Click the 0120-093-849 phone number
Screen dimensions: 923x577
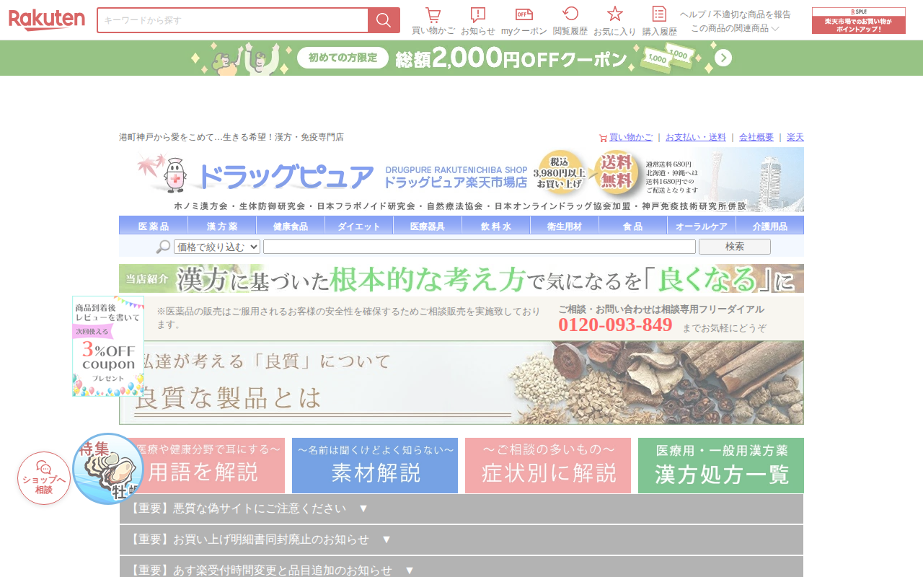pos(615,325)
